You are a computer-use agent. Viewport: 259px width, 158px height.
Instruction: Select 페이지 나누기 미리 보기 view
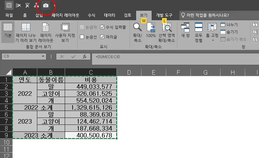coord(26,33)
